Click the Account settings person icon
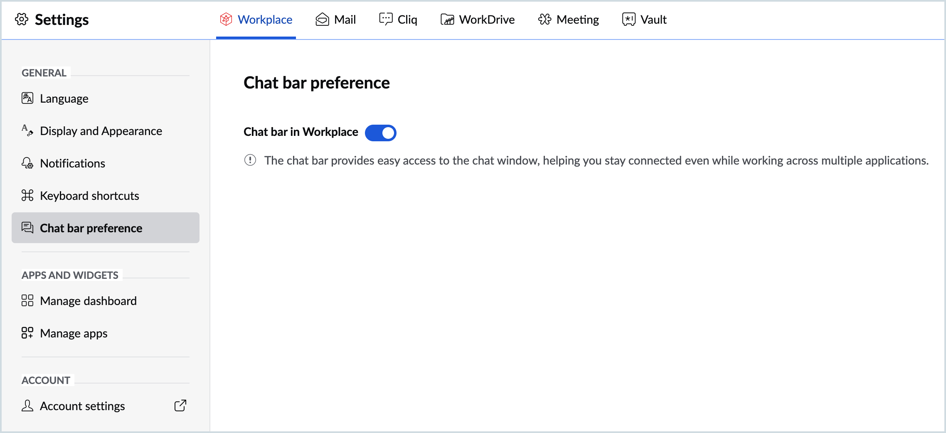Viewport: 946px width, 433px height. [27, 406]
